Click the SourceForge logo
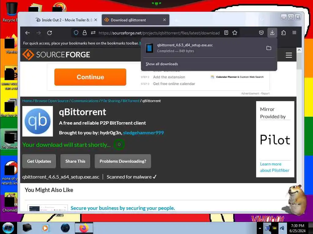Image resolution: width=313 pixels, height=234 pixels. click(56, 55)
